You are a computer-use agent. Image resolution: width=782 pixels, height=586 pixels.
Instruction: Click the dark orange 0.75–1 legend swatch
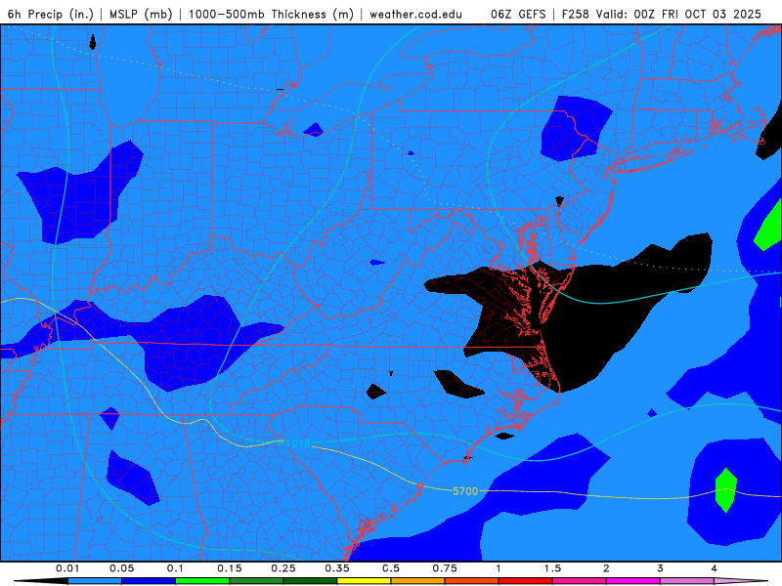click(472, 581)
